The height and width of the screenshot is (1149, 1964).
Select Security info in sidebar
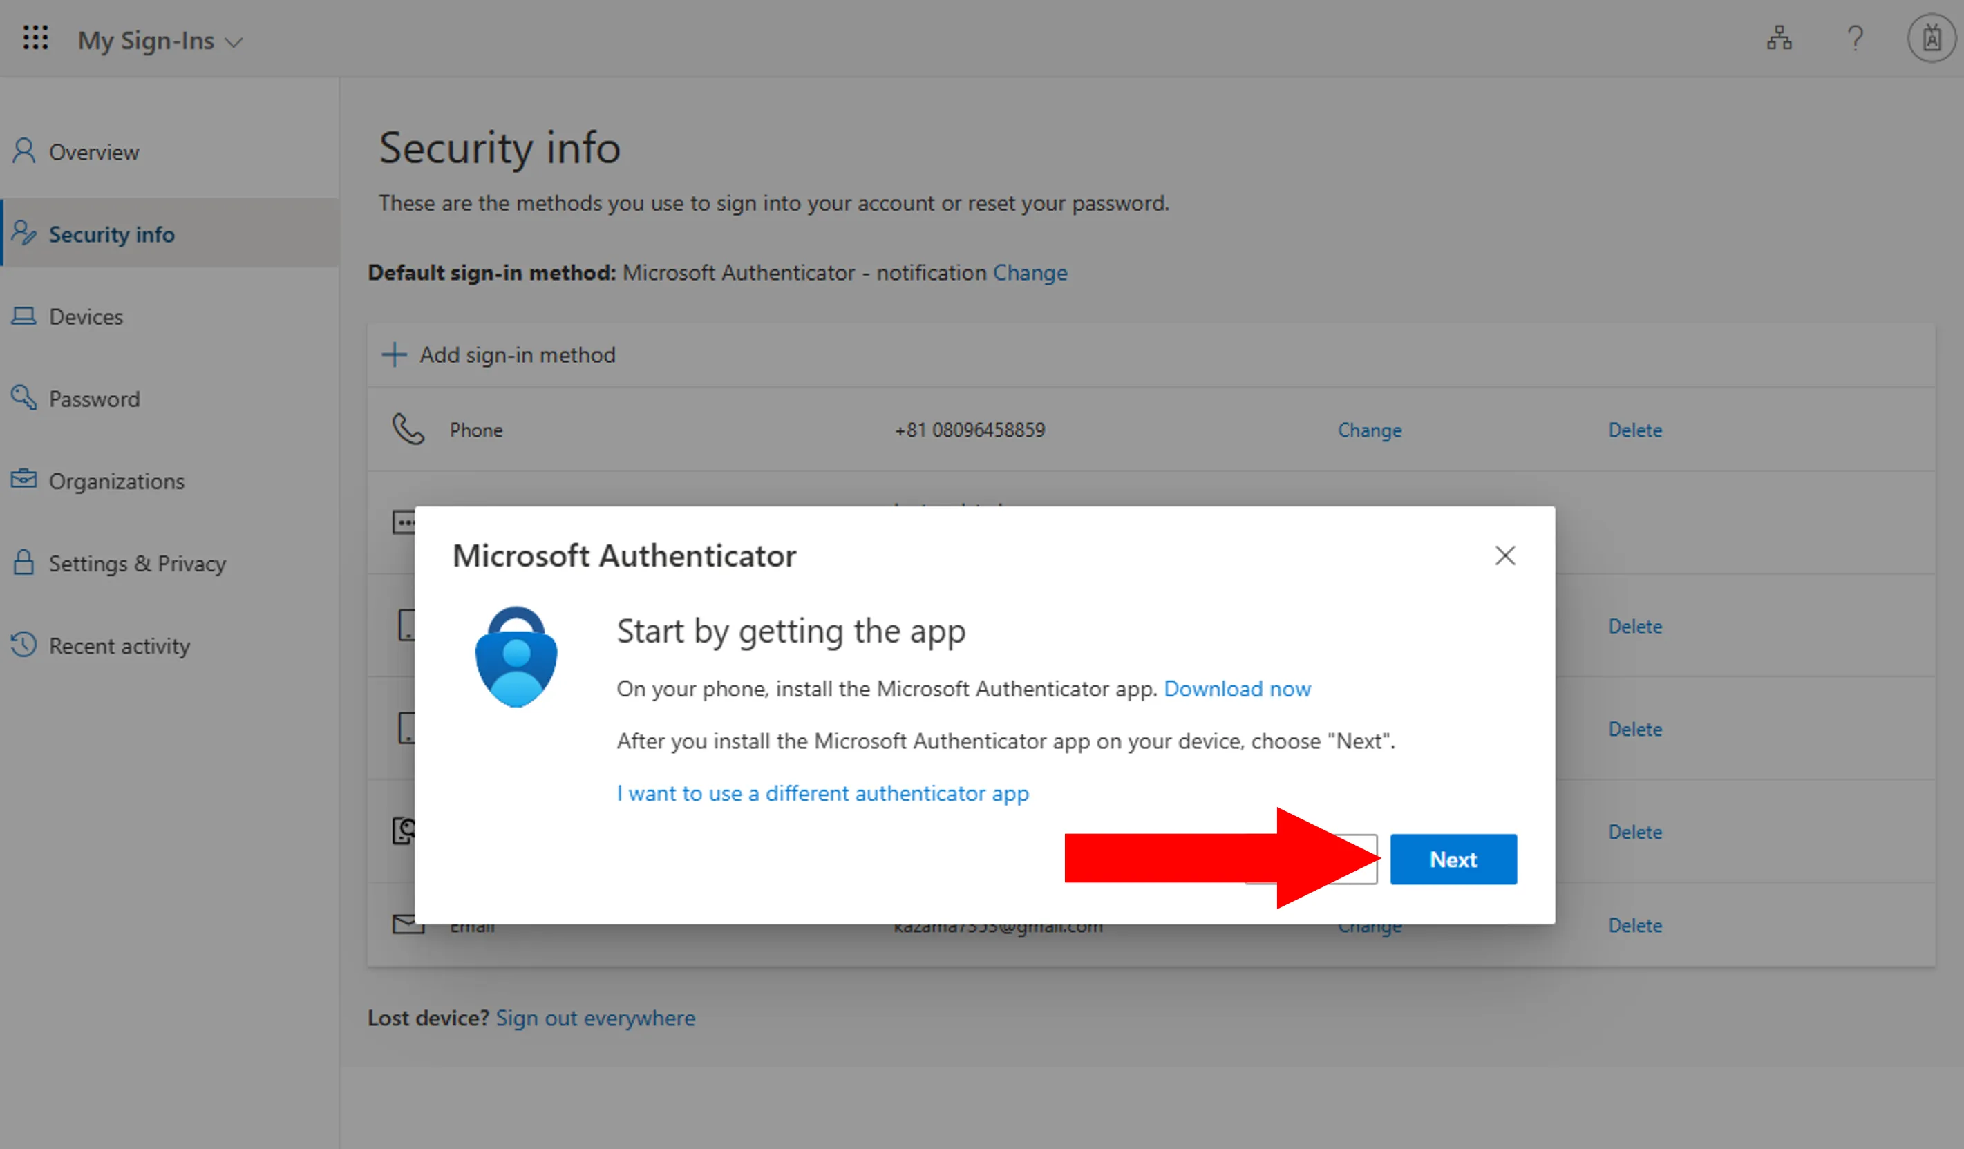111,234
